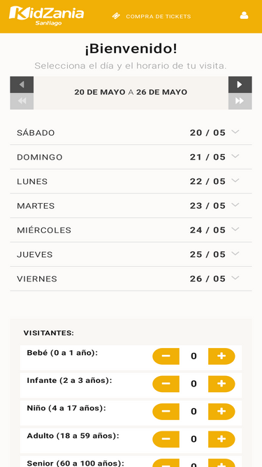Go to previous week with single left arrow
262x467 pixels.
tap(22, 85)
